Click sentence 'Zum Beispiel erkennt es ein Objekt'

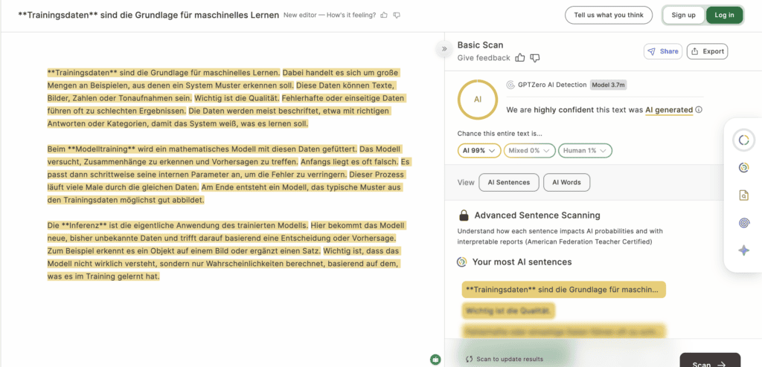(184, 251)
